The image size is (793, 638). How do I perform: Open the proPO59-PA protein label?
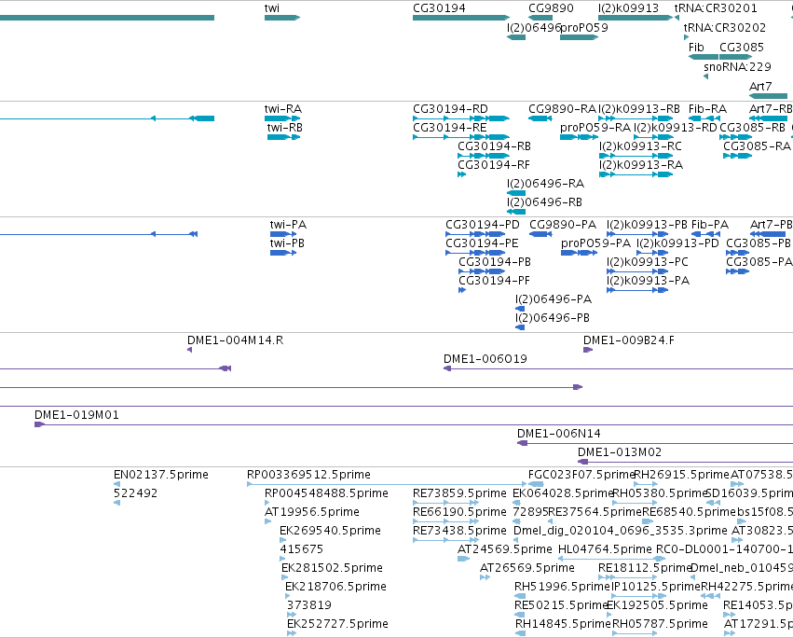[x=595, y=243]
